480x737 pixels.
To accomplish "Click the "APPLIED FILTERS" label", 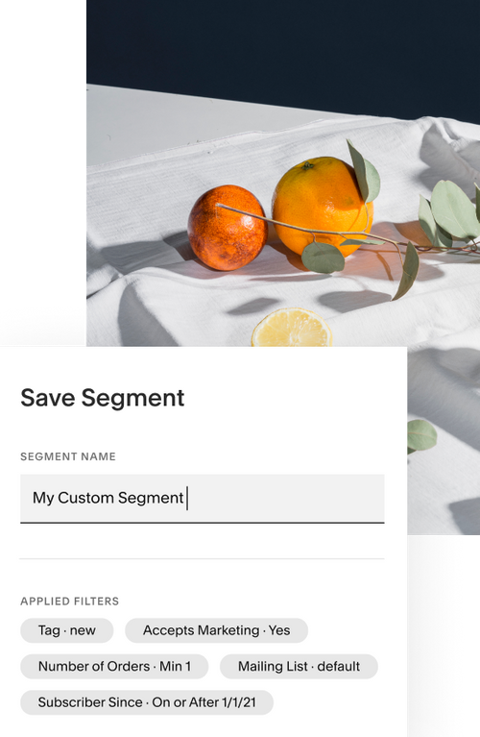I will tap(69, 602).
